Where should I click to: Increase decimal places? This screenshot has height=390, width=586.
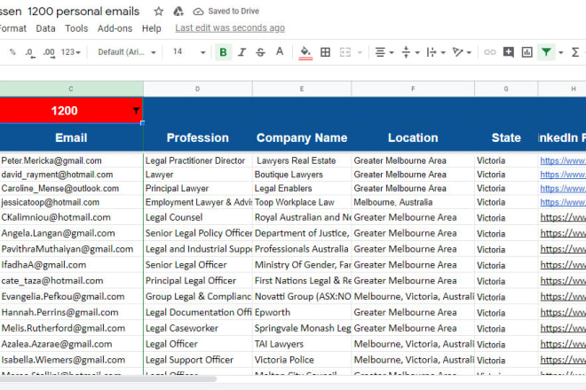(x=49, y=52)
